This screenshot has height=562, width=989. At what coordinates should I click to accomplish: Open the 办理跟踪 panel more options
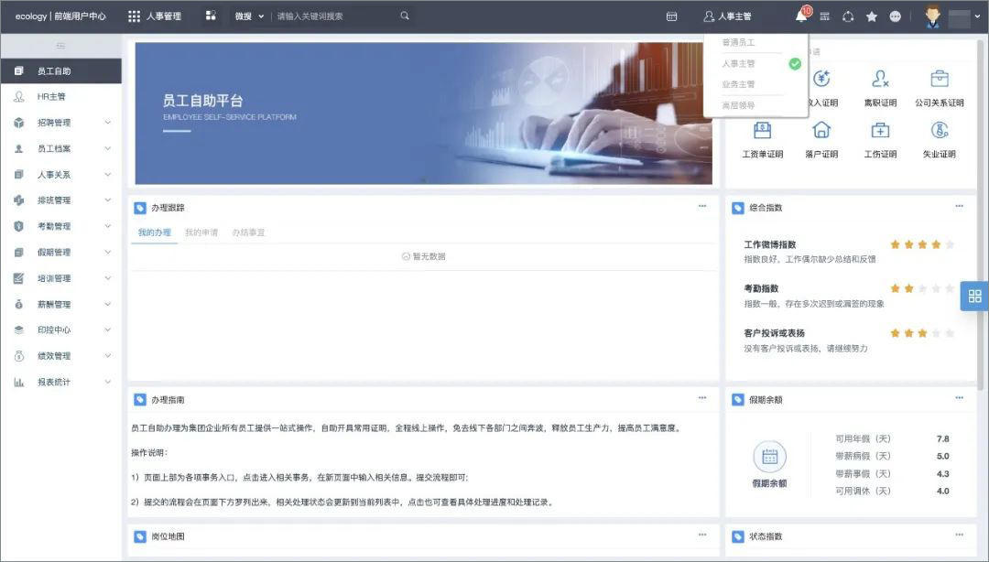tap(702, 206)
